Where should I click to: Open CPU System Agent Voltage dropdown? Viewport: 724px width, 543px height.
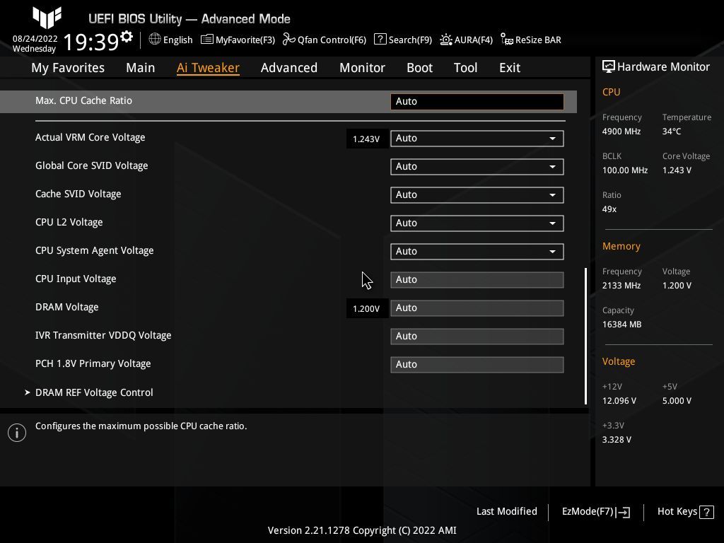click(x=477, y=252)
